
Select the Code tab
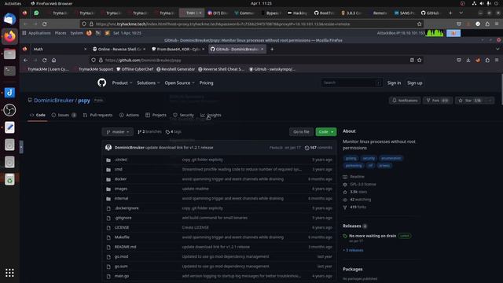38,115
